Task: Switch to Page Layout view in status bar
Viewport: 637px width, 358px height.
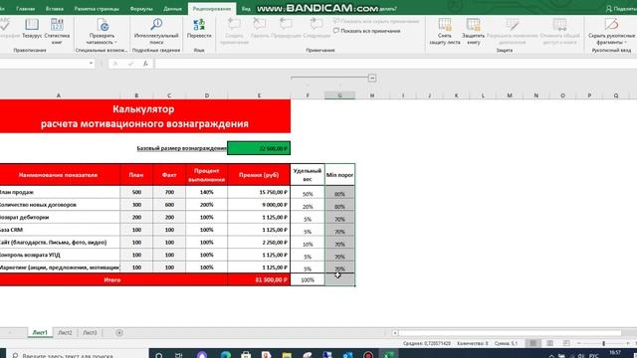Action: (549, 343)
